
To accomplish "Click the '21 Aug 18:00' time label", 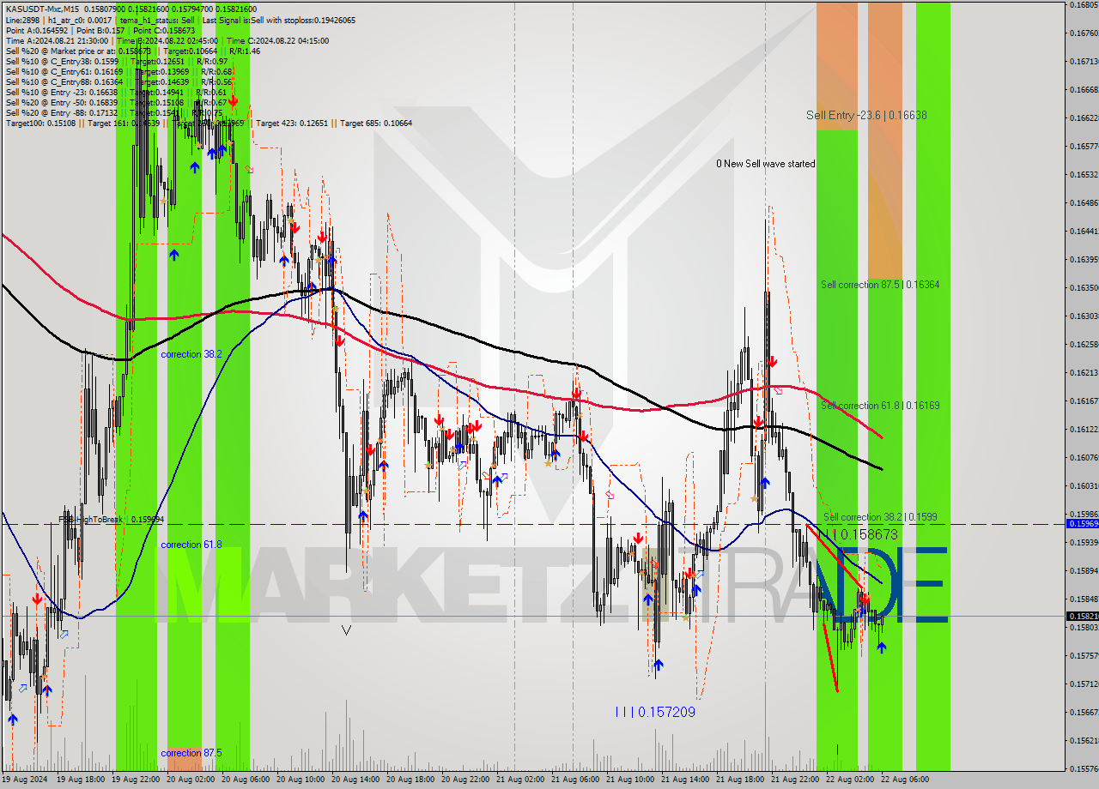I will [740, 780].
